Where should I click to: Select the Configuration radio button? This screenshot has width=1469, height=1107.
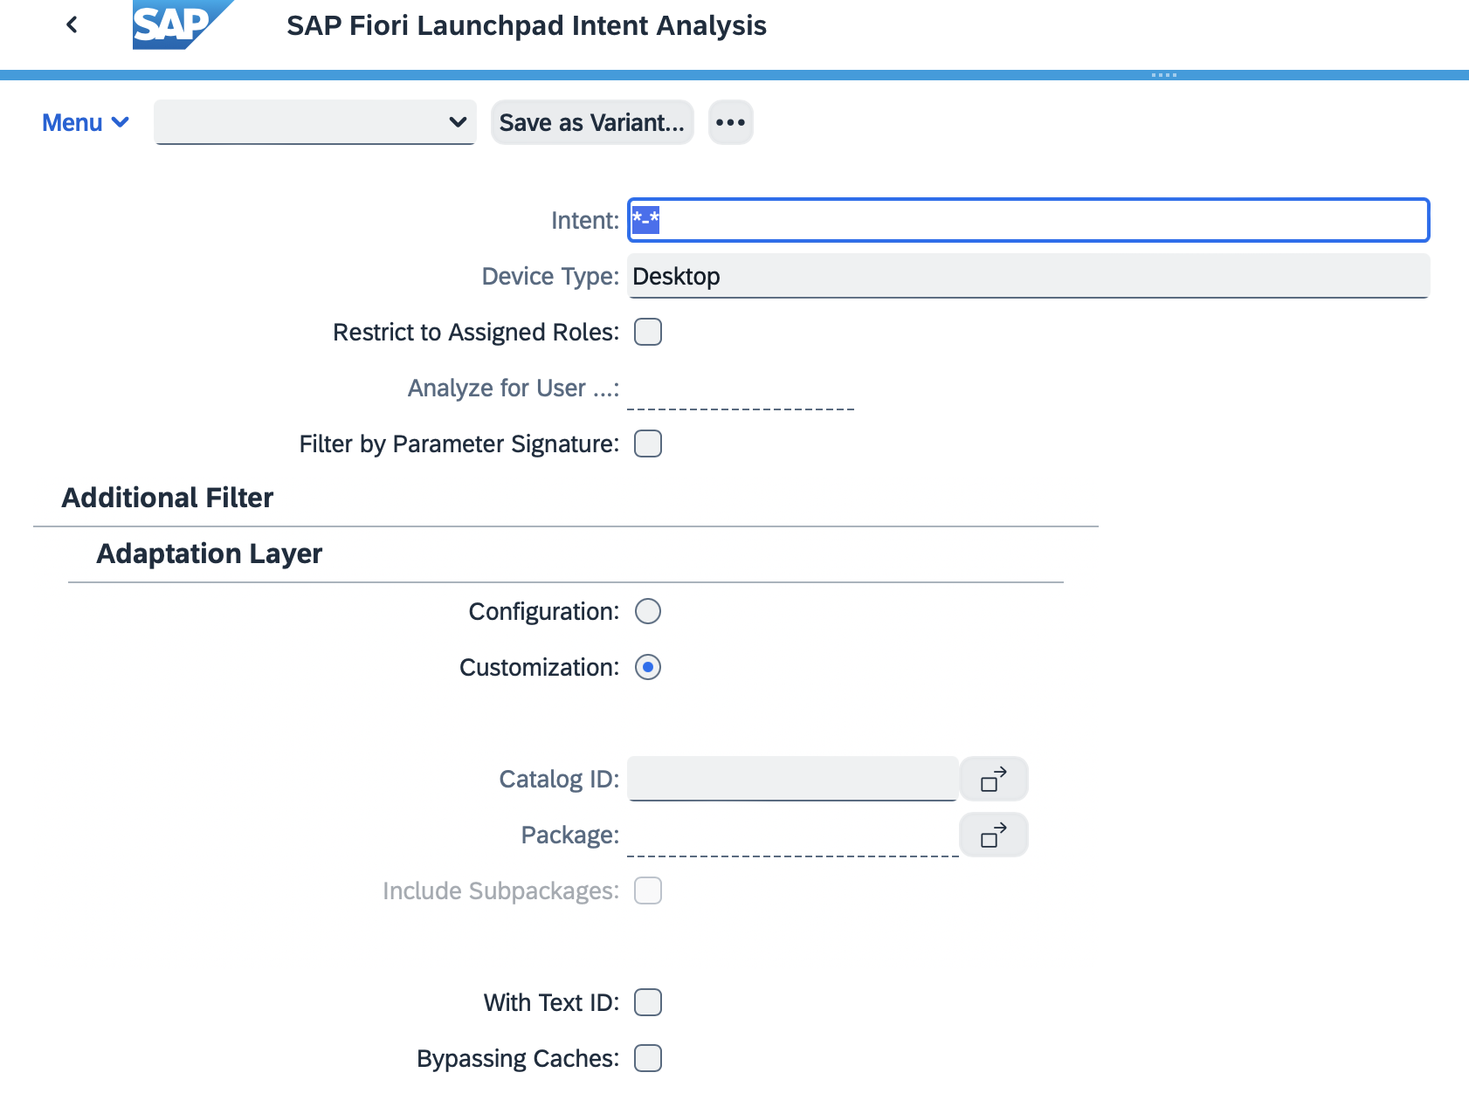[x=648, y=611]
